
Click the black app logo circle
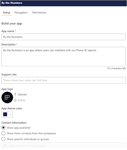(x=7, y=97)
